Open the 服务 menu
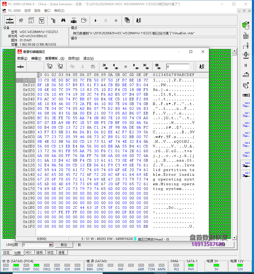254x274 pixels. point(37,11)
